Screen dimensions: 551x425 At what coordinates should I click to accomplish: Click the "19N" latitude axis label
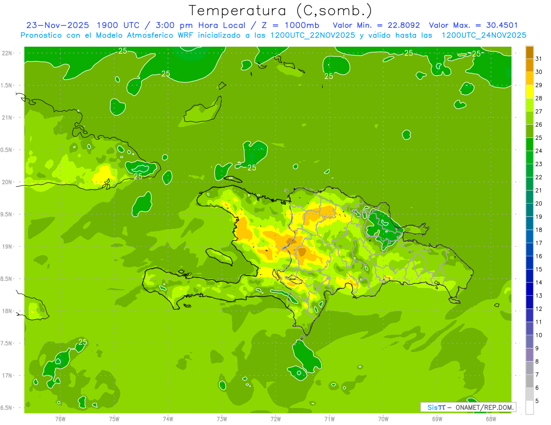point(7,246)
